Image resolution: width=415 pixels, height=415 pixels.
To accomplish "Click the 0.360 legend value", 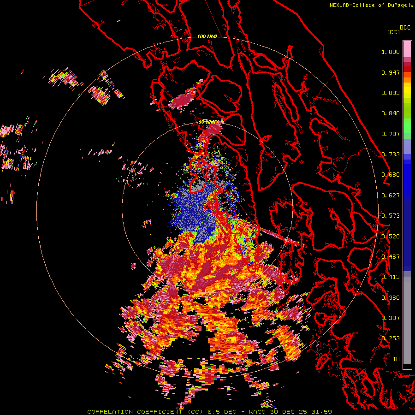I will point(391,298).
